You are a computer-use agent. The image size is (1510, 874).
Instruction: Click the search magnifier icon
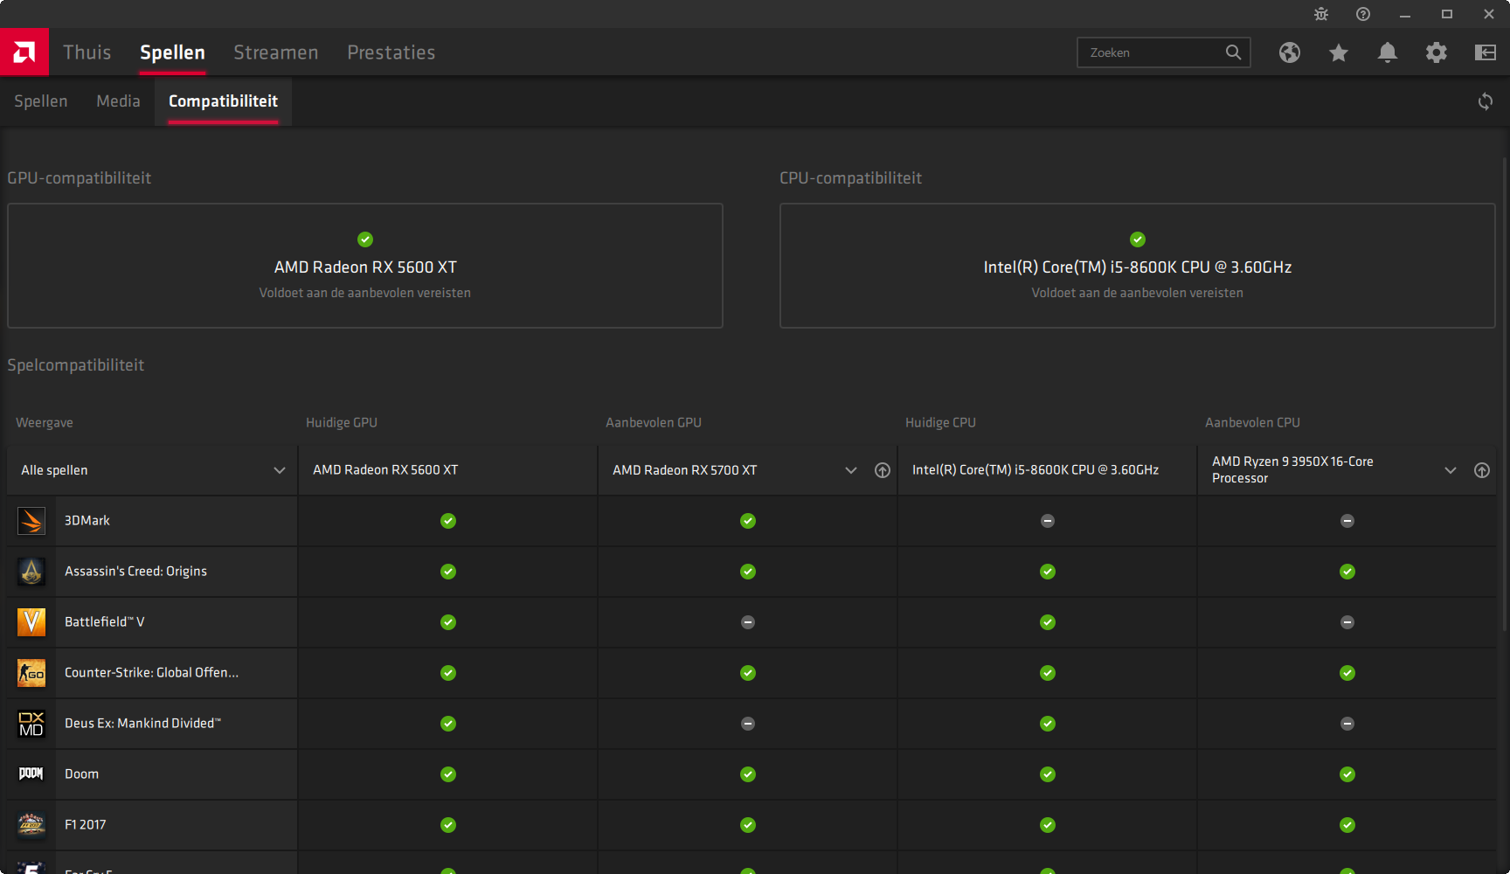click(x=1233, y=52)
